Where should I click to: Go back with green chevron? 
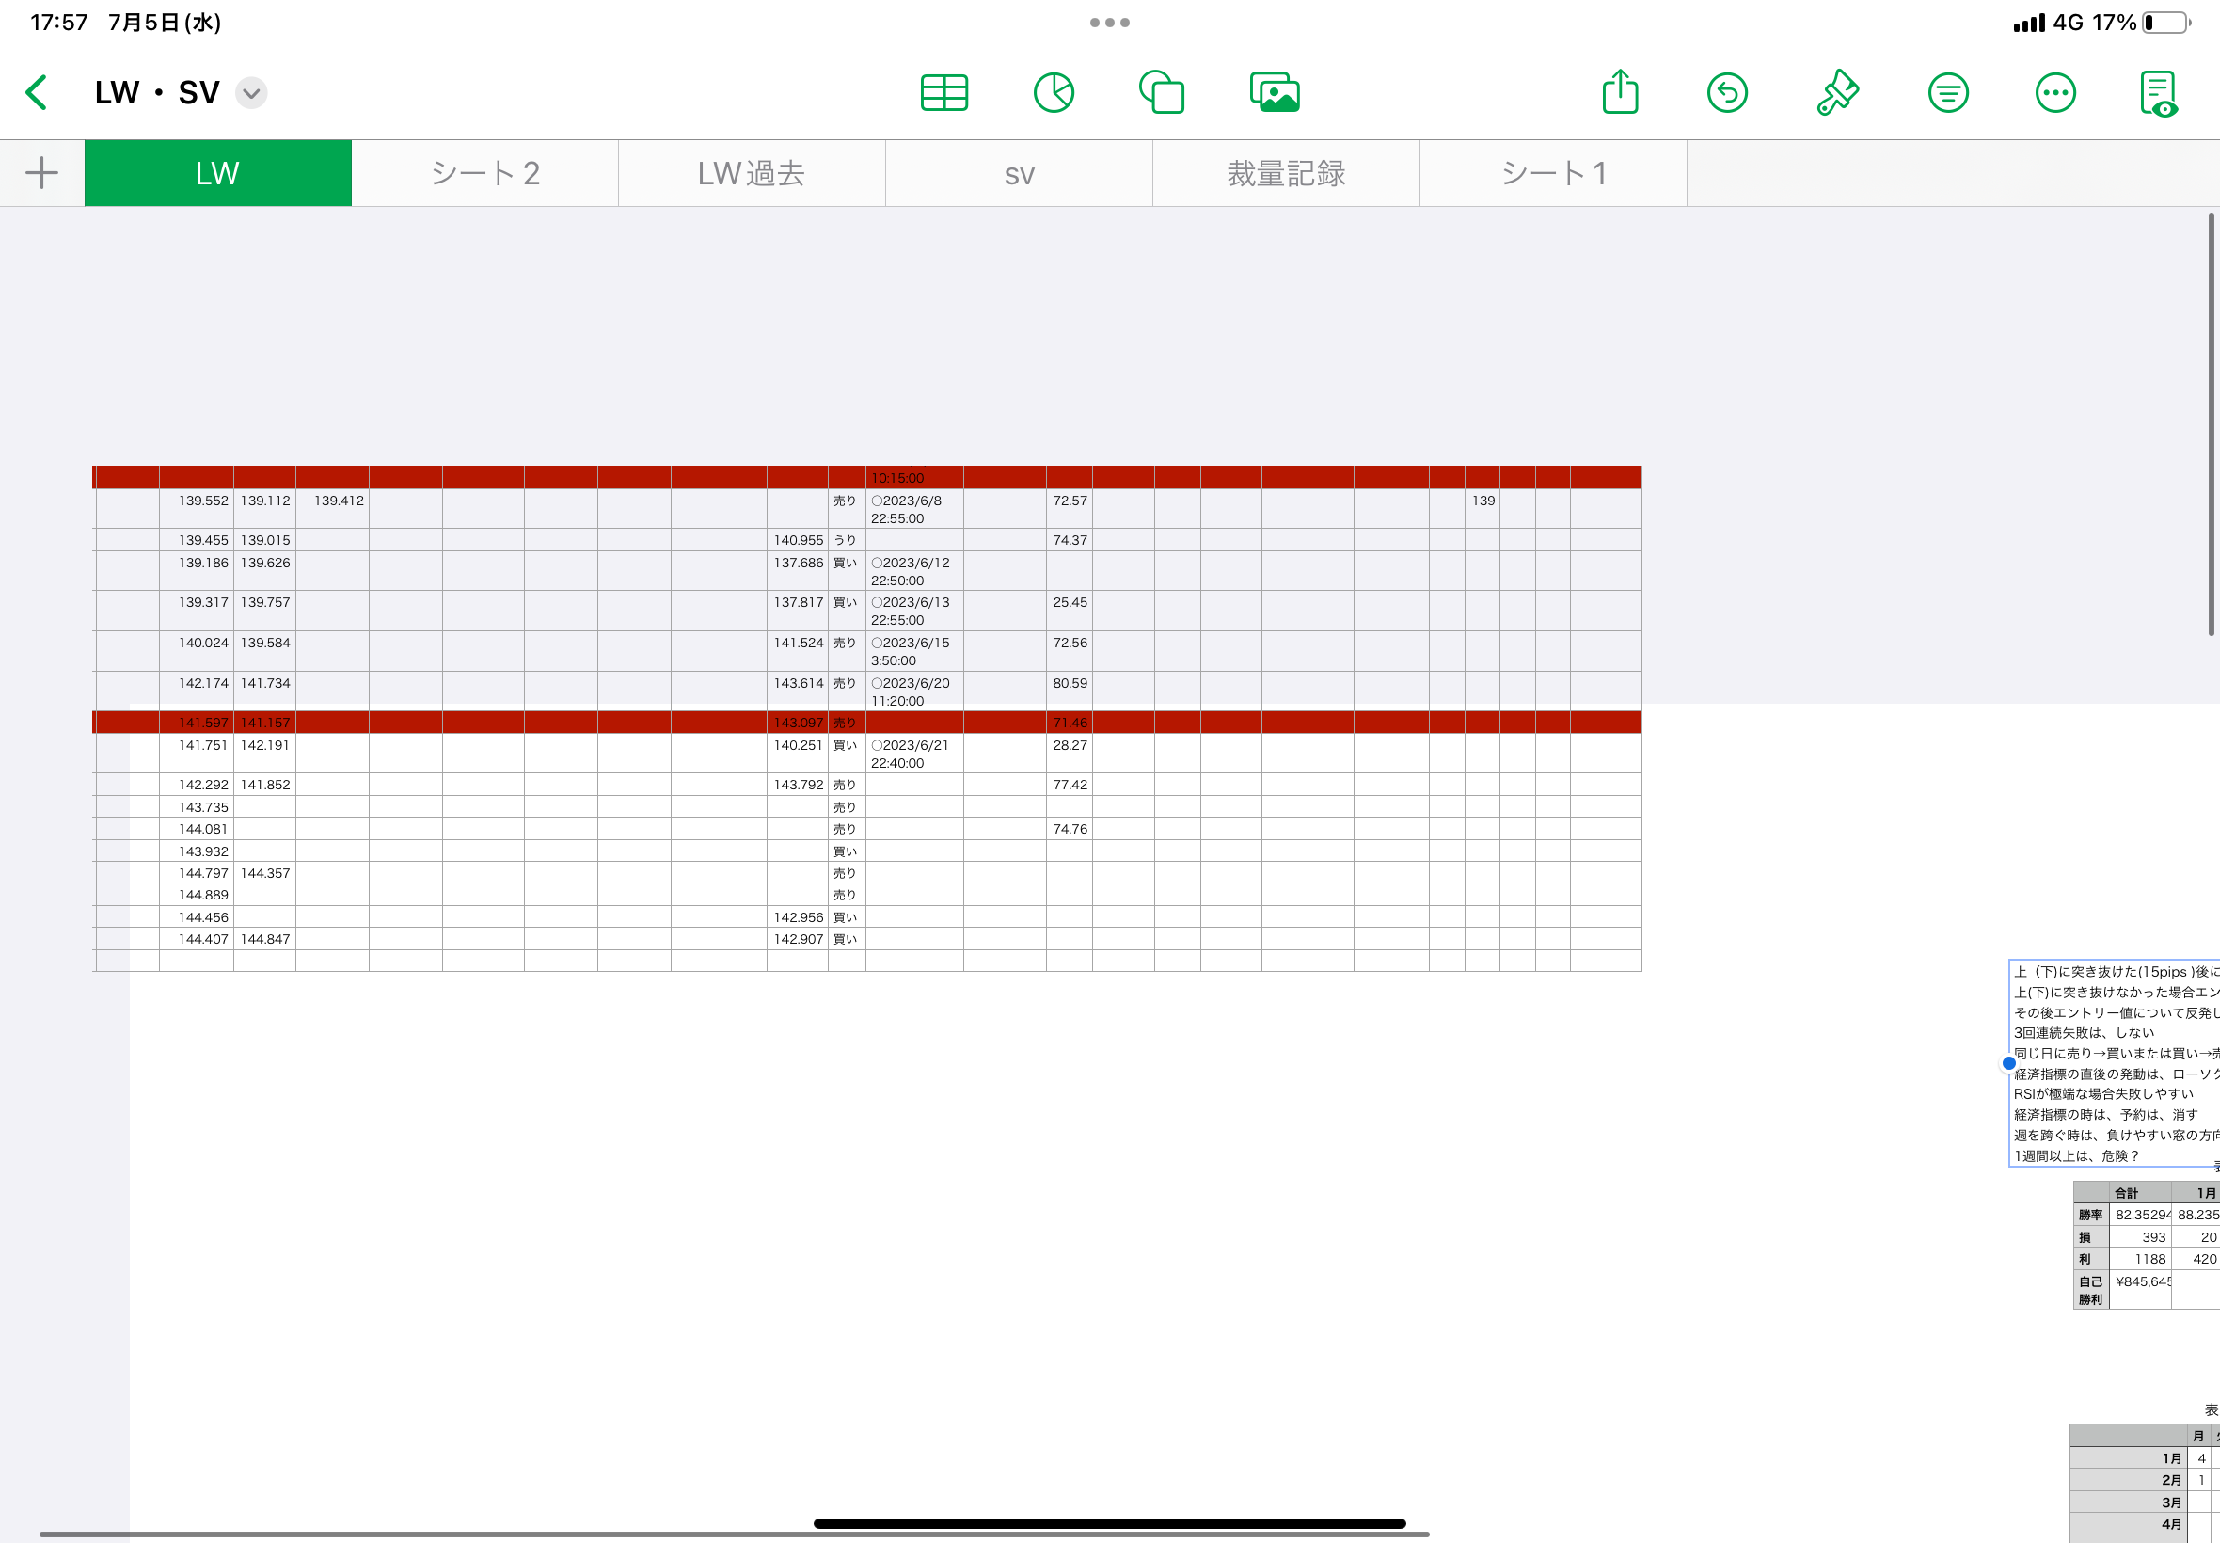pos(37,93)
